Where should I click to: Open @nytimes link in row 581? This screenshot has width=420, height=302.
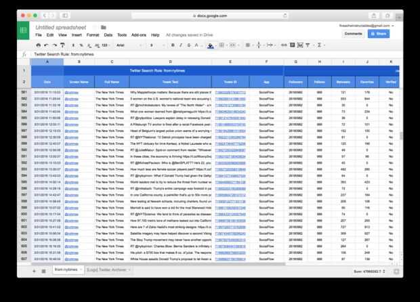[72, 93]
